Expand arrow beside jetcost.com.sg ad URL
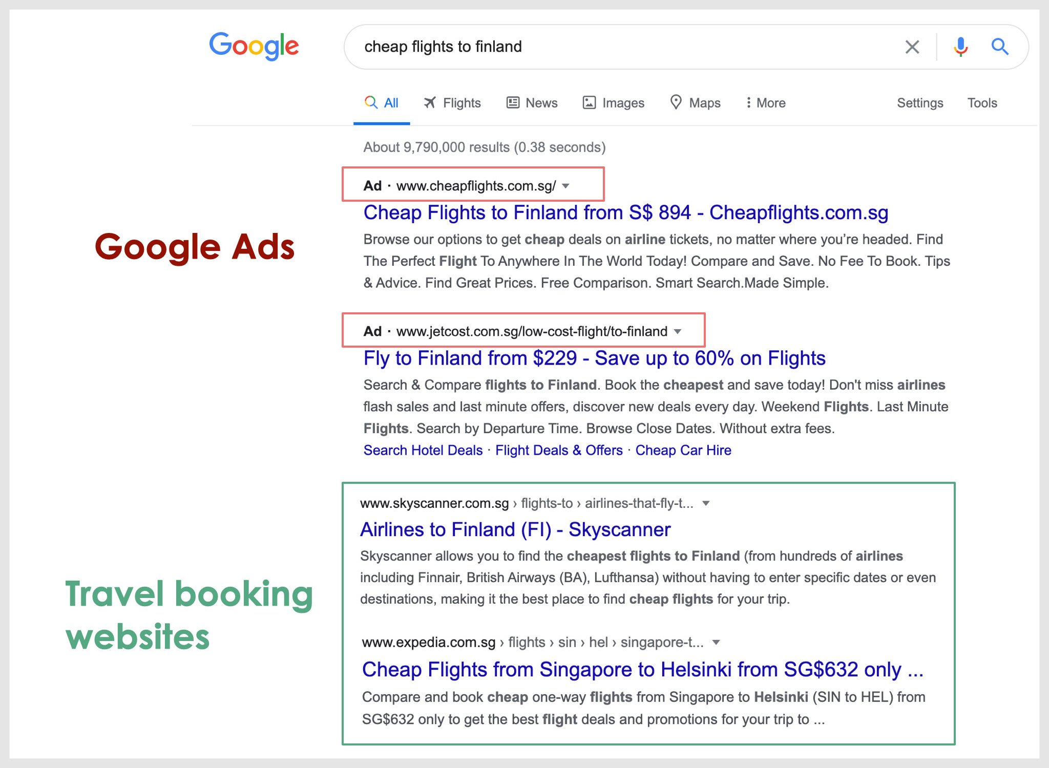This screenshot has height=768, width=1049. 678,332
